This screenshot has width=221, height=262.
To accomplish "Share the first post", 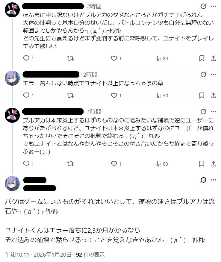I will pos(213,58).
